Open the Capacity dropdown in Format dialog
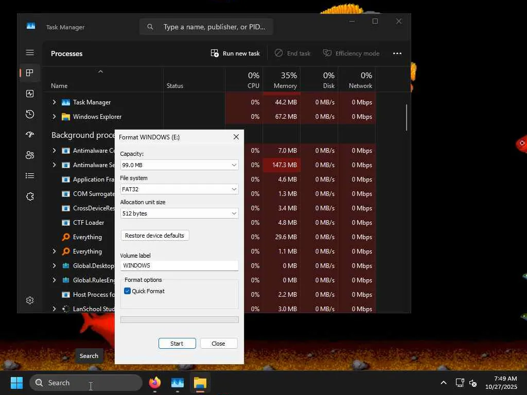Screen dimensions: 527x395 coord(179,165)
